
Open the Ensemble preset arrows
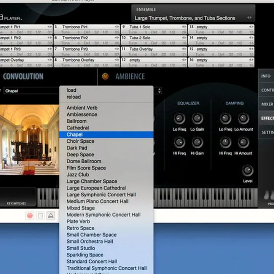(x=249, y=18)
